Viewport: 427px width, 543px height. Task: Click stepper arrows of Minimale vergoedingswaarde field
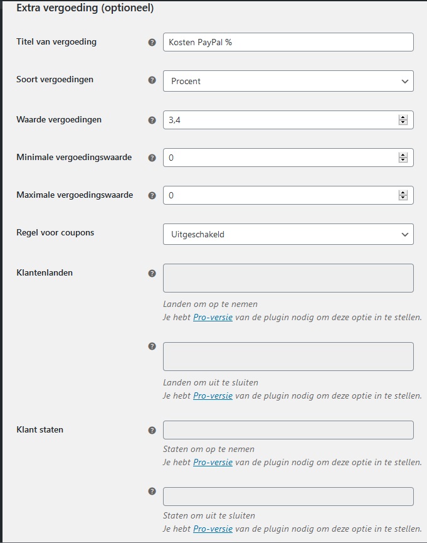403,158
